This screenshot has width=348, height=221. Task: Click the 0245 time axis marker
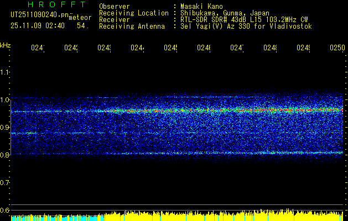point(170,48)
